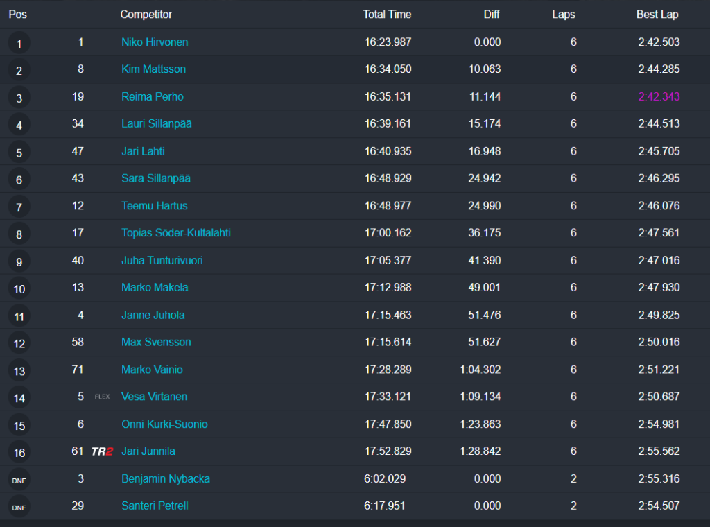Click the Diff column header
Viewport: 710px width, 527px height.
click(492, 15)
